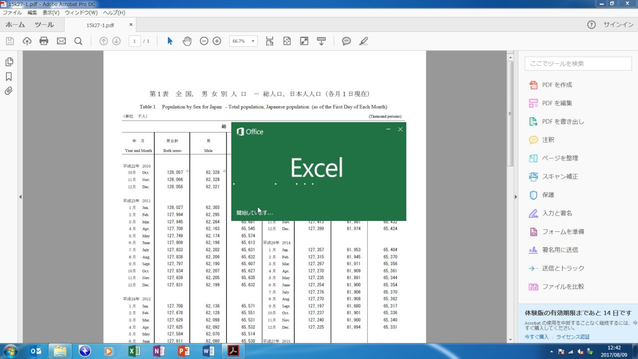Open Outlook from the taskbar
Screen dimensions: 638x359
[36, 351]
